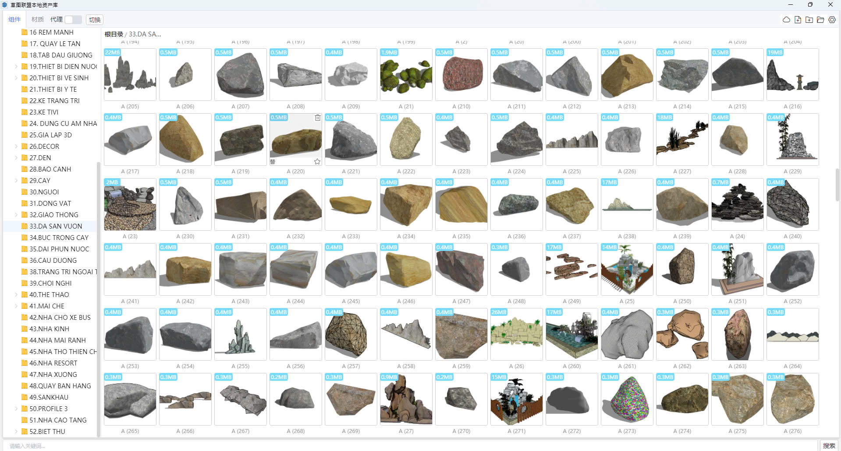Expand the 40.THE THAO folder
The height and width of the screenshot is (451, 841).
[16, 295]
